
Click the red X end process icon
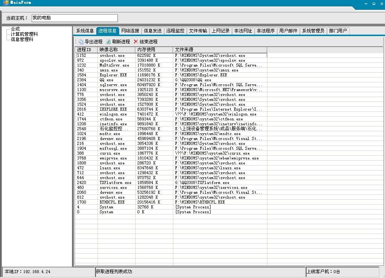136,42
